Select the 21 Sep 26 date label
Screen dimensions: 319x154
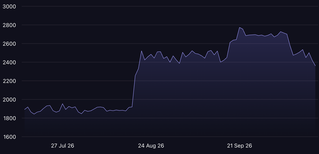coord(240,146)
